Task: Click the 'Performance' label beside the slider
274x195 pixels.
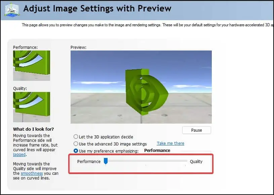Action: pyautogui.click(x=89, y=161)
